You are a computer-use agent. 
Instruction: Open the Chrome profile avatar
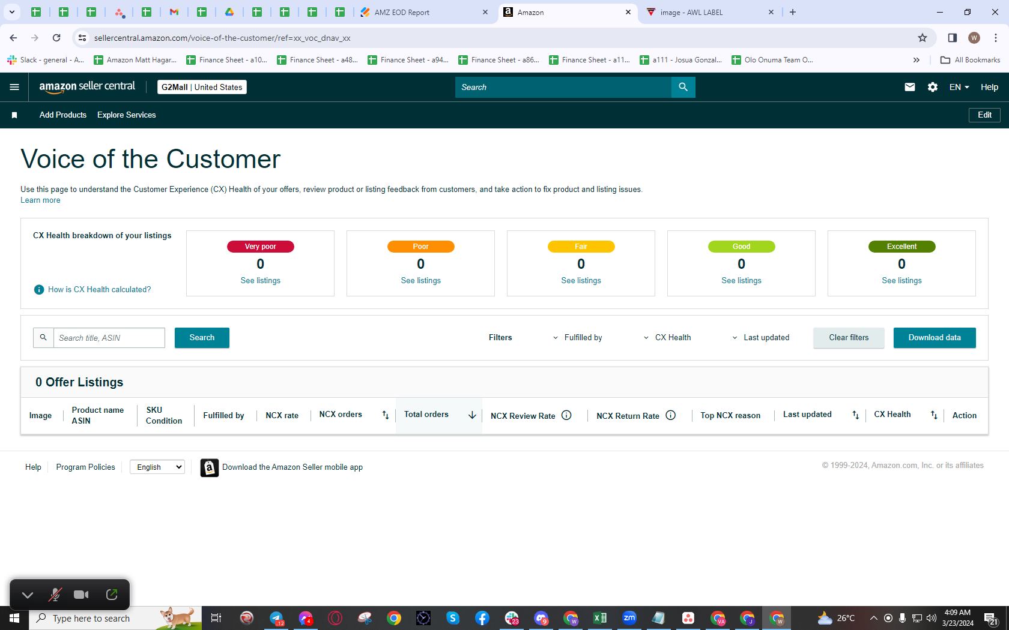pyautogui.click(x=974, y=38)
